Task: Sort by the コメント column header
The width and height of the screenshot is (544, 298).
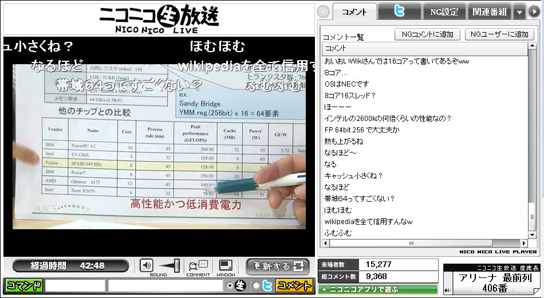Action: click(x=425, y=48)
